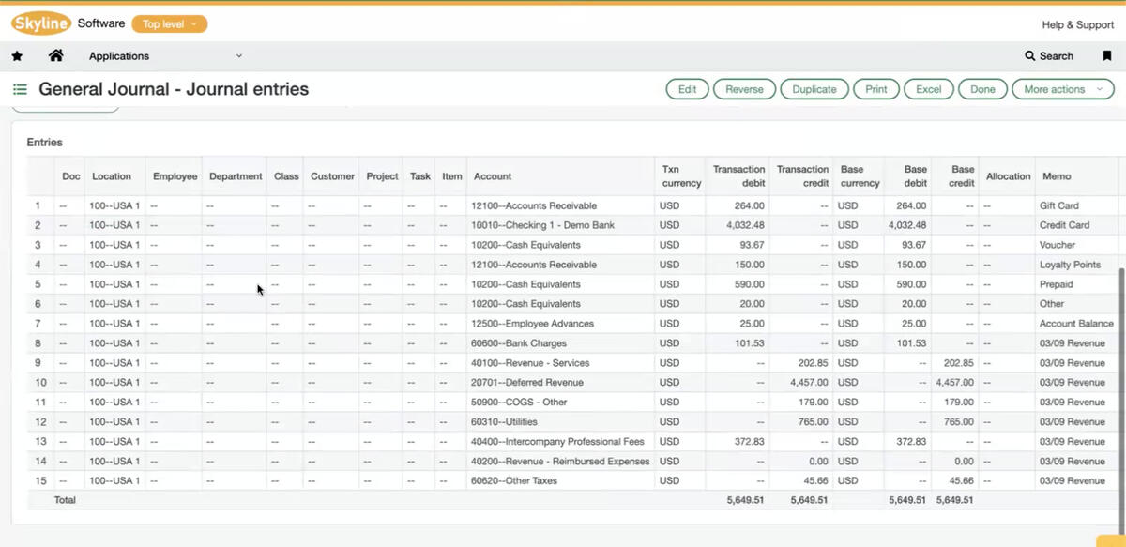Screen dimensions: 1126x547
Task: Click the star favorites icon
Action: [17, 55]
